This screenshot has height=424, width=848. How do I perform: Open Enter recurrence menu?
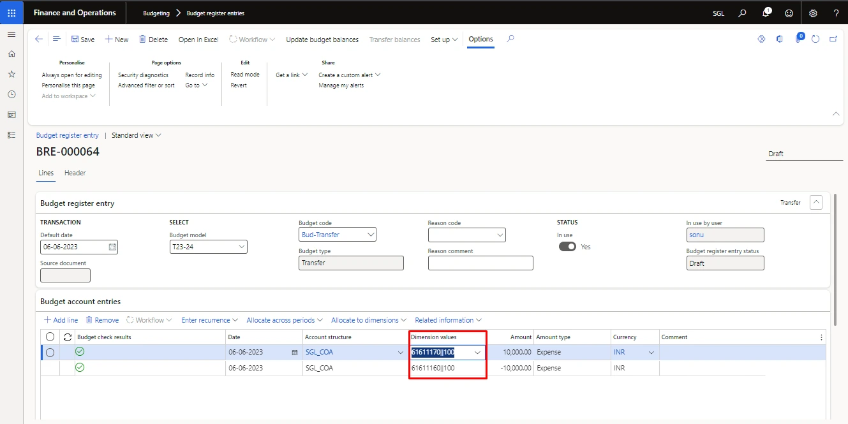209,320
